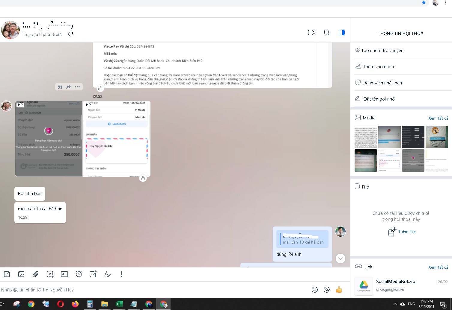
Task: React with like on the bank info message
Action: point(100,88)
